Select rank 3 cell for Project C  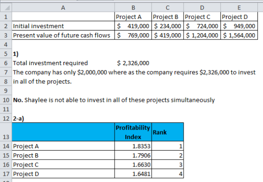coord(167,164)
